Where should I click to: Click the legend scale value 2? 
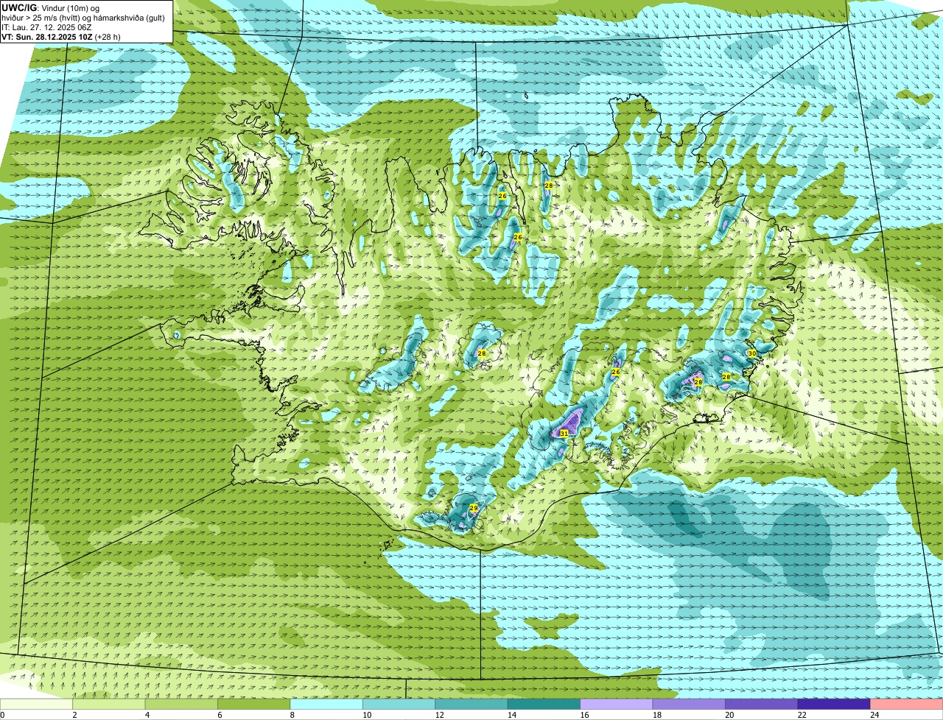click(x=74, y=715)
